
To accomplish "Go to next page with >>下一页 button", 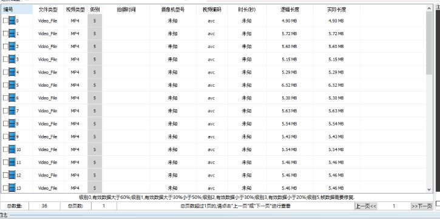I will click(x=422, y=206).
